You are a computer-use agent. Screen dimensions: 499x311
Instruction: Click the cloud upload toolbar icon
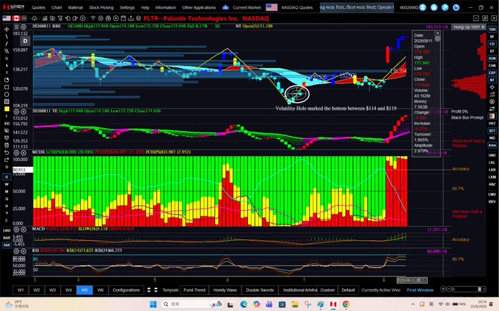(34, 18)
